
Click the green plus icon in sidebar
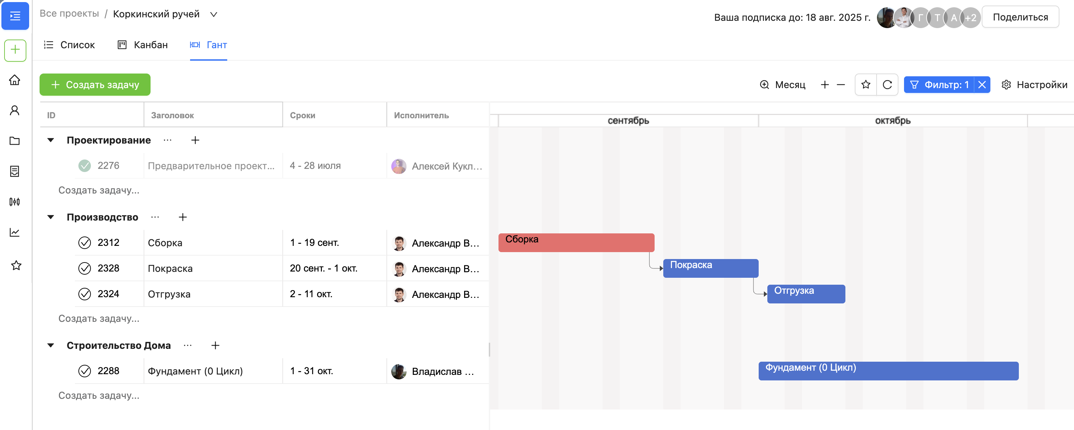pyautogui.click(x=15, y=50)
